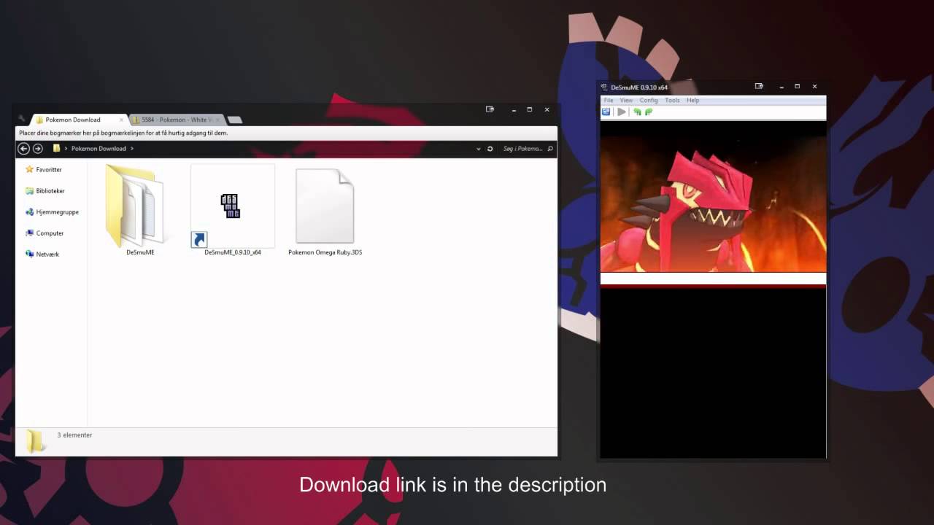The width and height of the screenshot is (934, 525).
Task: Select the Pokemon Omega Ruby.3DS file
Action: click(x=325, y=210)
